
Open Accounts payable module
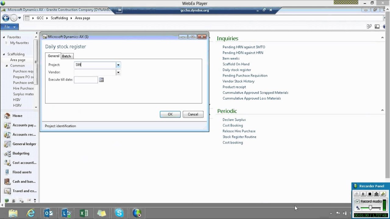(19, 125)
